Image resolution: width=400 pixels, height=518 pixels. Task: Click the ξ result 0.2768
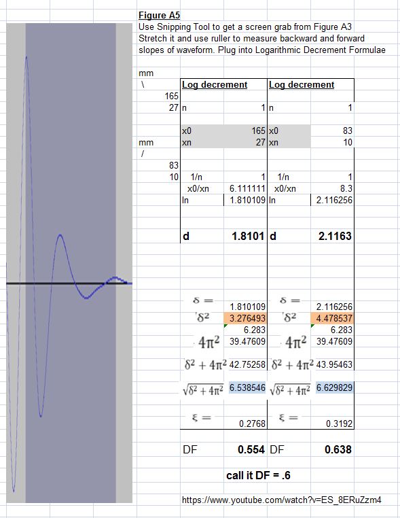(x=252, y=424)
